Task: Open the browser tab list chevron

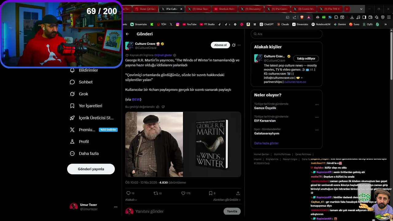Action: (361, 9)
